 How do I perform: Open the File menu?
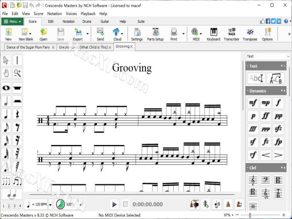pyautogui.click(x=5, y=14)
